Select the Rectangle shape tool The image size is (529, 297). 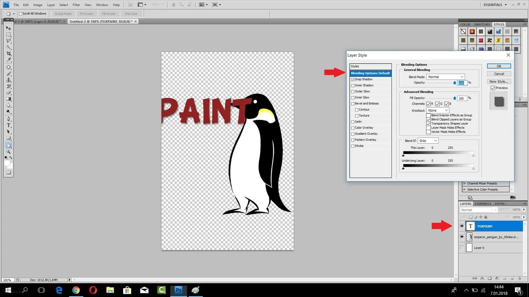pyautogui.click(x=9, y=138)
